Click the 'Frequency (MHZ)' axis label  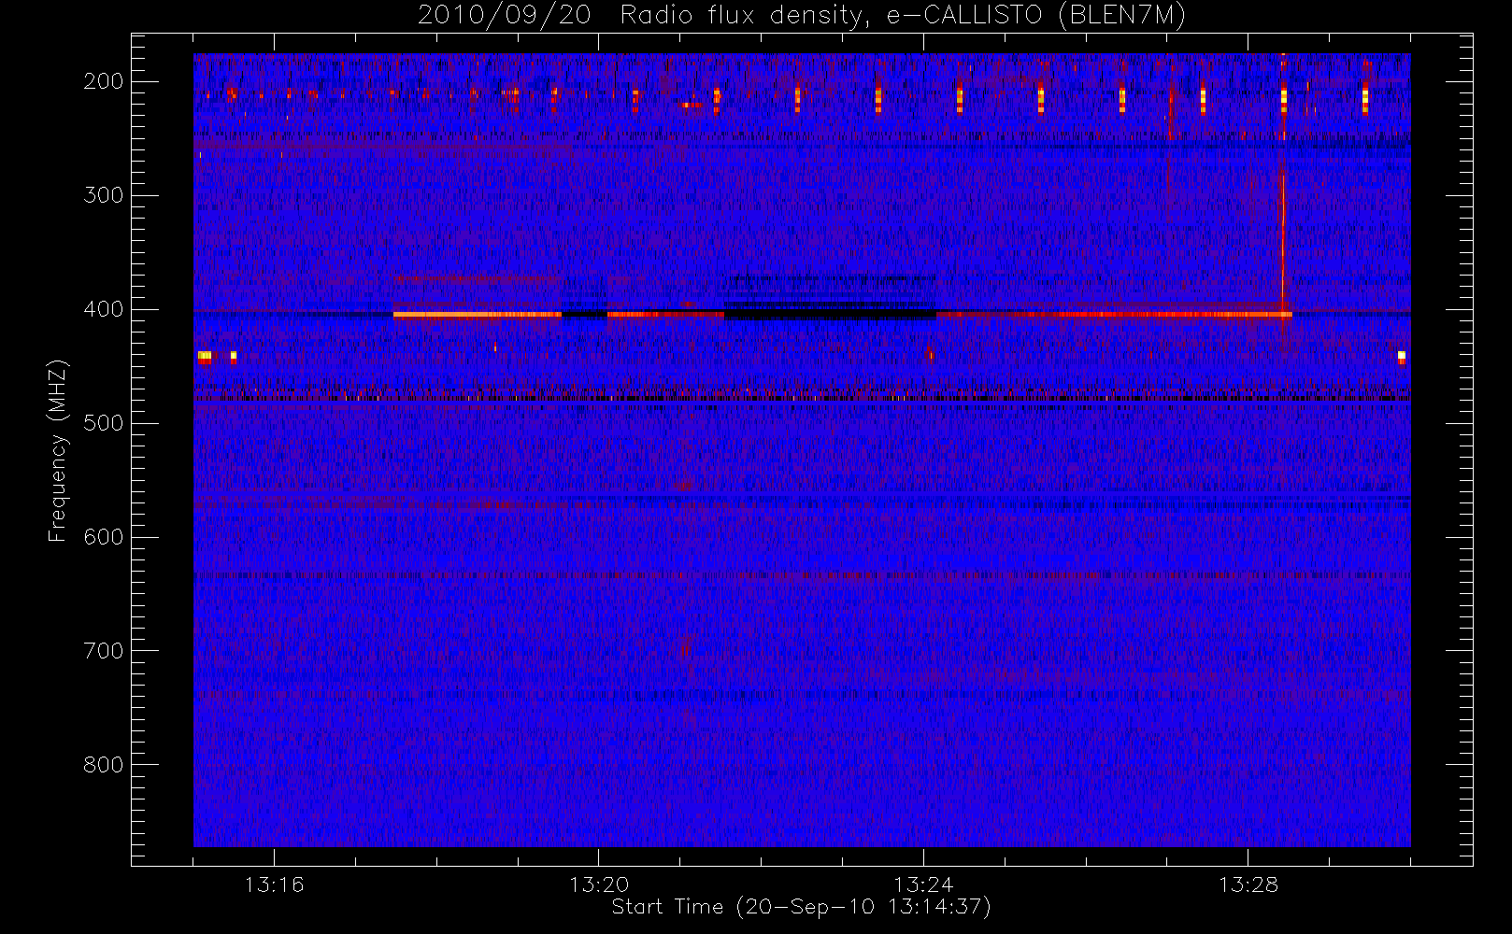tap(58, 450)
